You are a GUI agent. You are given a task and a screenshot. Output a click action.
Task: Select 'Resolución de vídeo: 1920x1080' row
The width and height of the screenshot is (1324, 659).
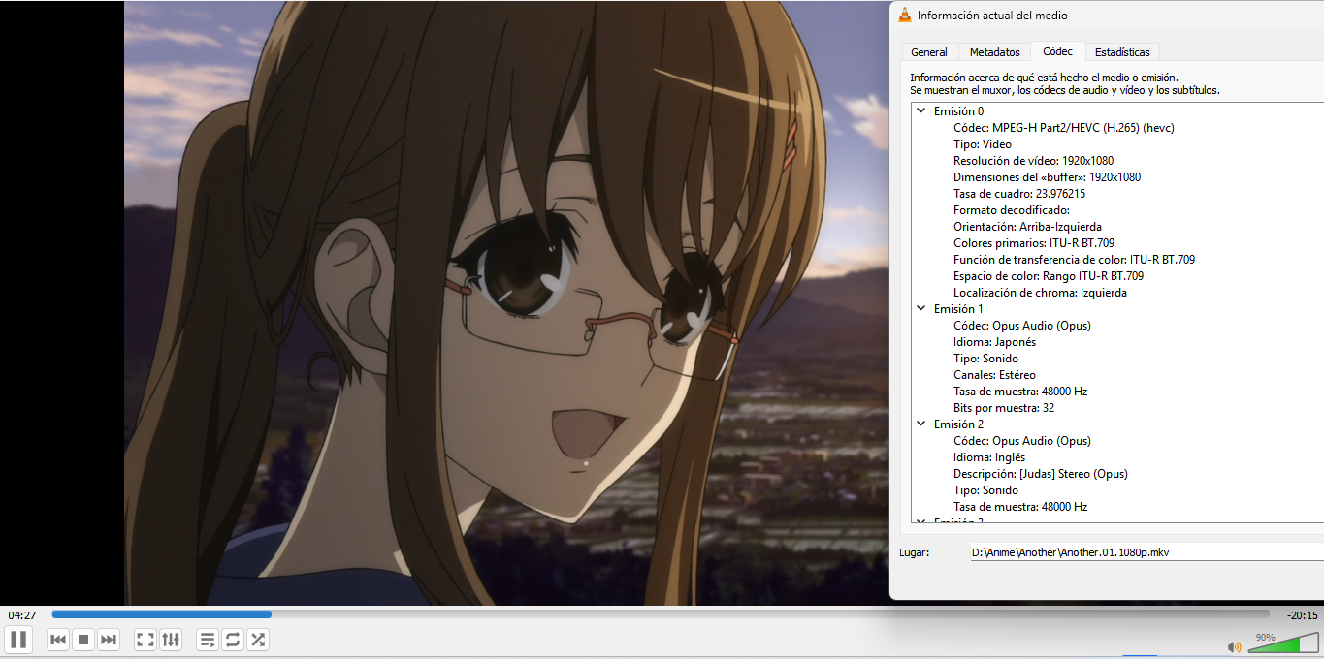(x=1033, y=161)
